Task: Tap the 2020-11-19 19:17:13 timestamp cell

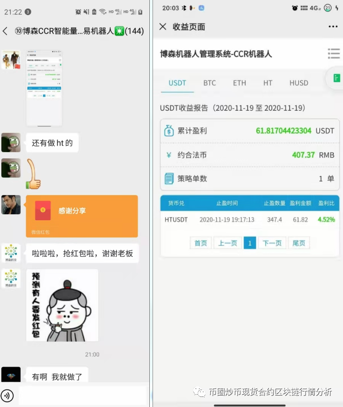Action: 227,220
